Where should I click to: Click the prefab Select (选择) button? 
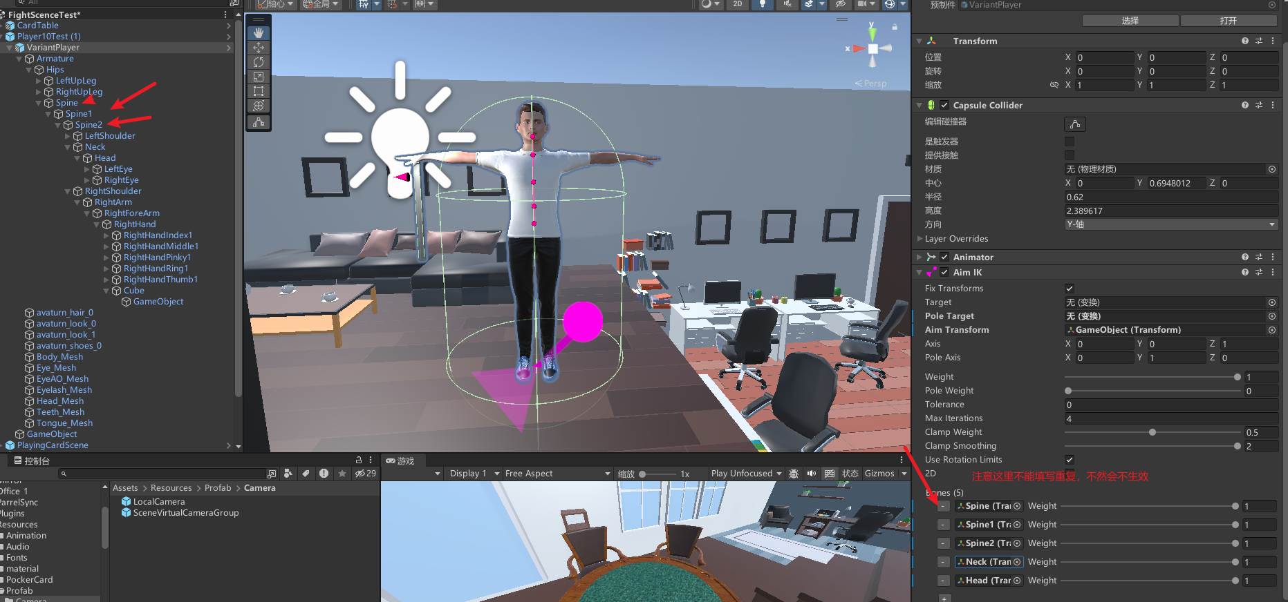coord(1130,21)
